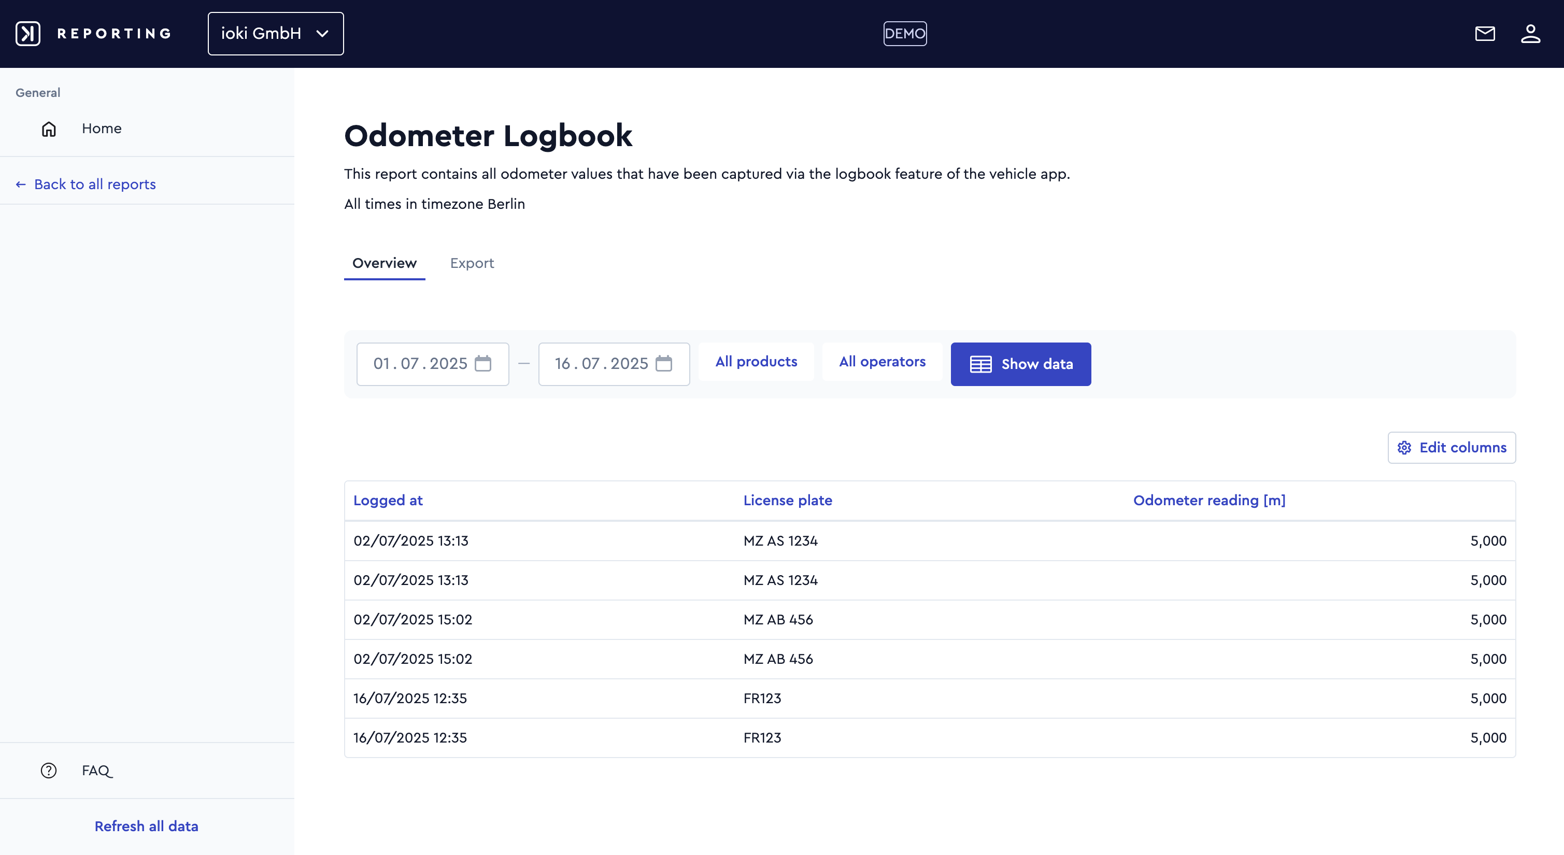Sort by the Logged at column header
1564x855 pixels.
pos(388,501)
